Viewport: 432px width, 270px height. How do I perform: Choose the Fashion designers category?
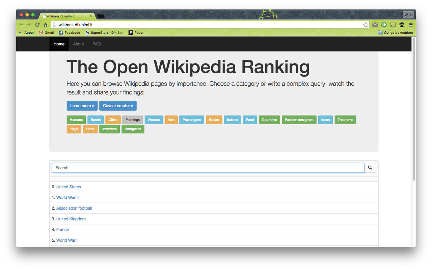click(x=299, y=120)
